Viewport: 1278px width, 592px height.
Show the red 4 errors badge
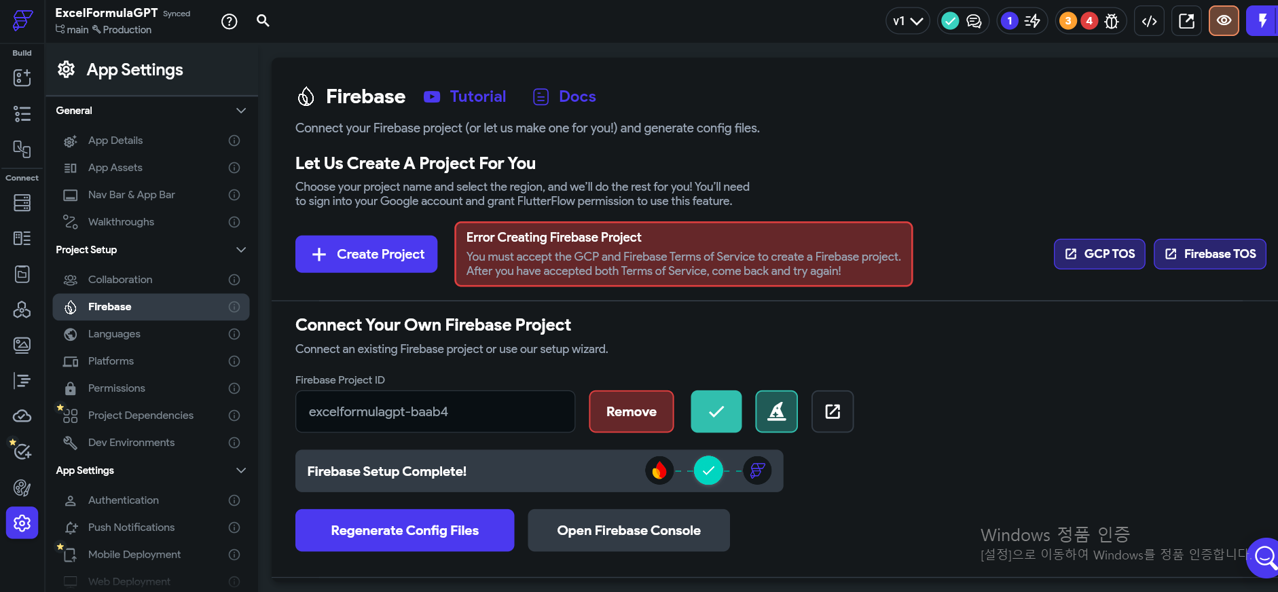coord(1089,21)
